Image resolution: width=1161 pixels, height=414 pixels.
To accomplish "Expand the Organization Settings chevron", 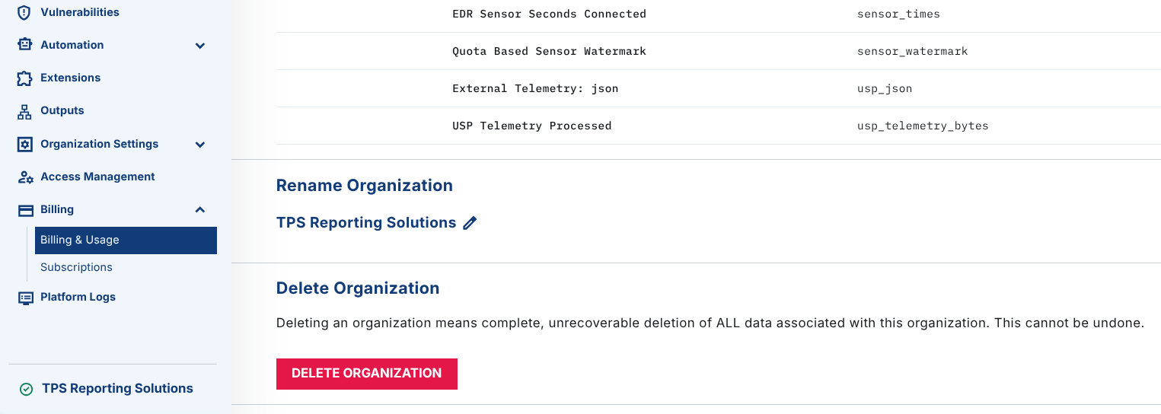I will coord(200,145).
